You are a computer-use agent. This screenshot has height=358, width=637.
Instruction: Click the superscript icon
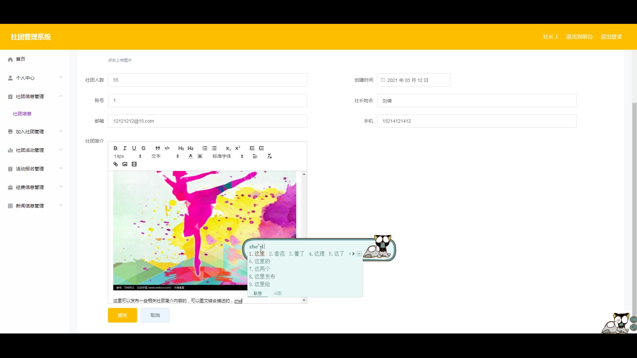238,148
